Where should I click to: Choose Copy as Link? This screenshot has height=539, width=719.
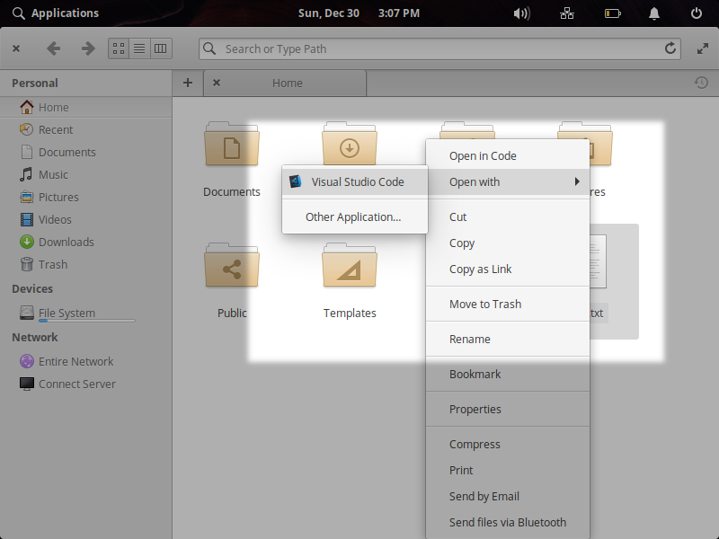click(508, 269)
